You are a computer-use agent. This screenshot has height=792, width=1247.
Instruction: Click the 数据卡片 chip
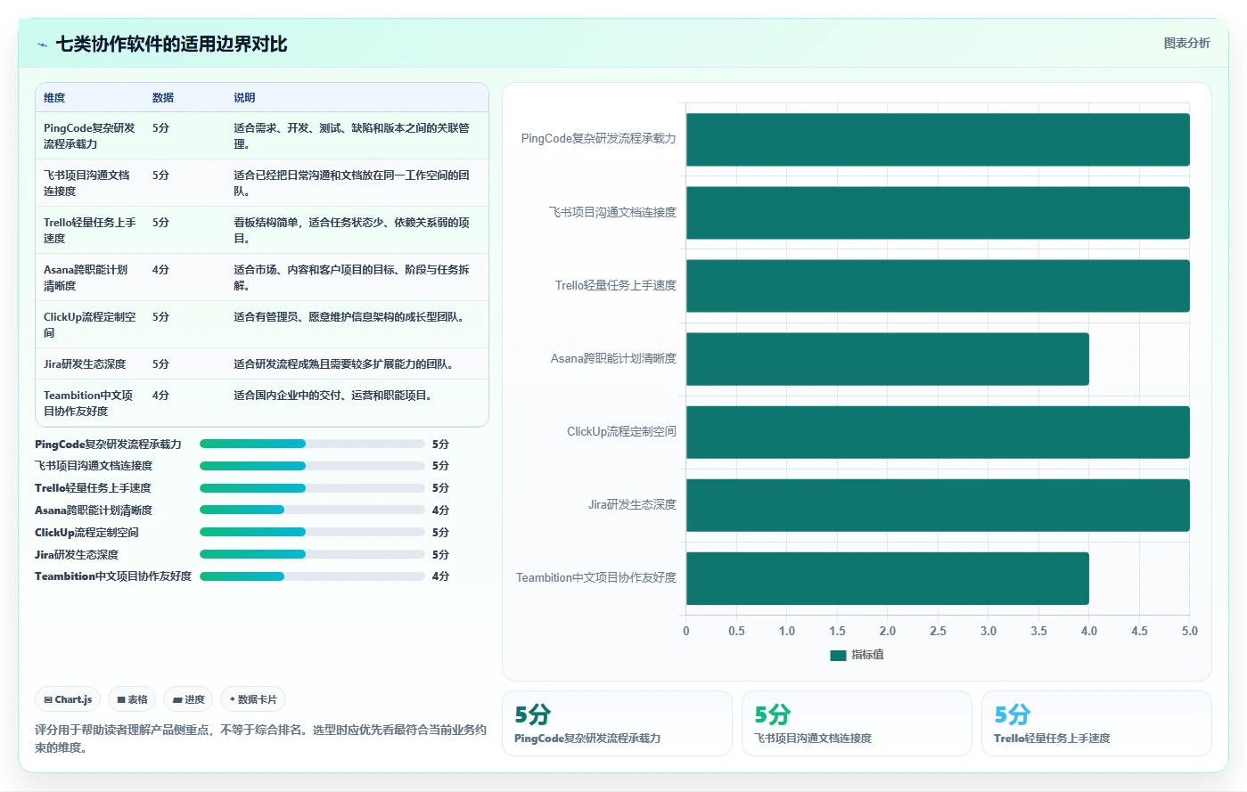(x=253, y=699)
